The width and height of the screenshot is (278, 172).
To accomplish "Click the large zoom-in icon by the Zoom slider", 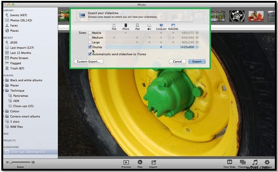I will 33,162.
